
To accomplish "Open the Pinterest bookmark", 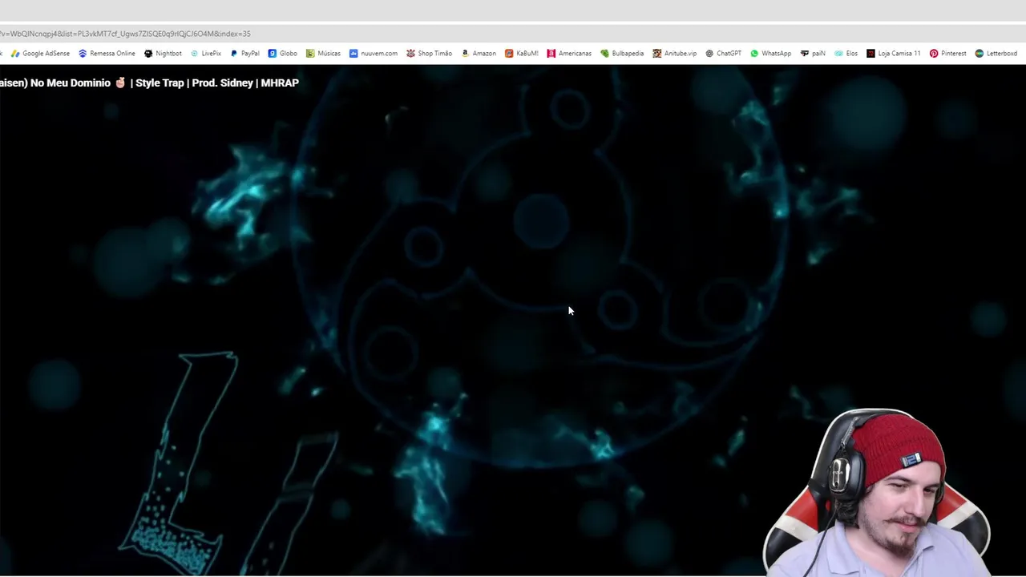I will coord(947,54).
